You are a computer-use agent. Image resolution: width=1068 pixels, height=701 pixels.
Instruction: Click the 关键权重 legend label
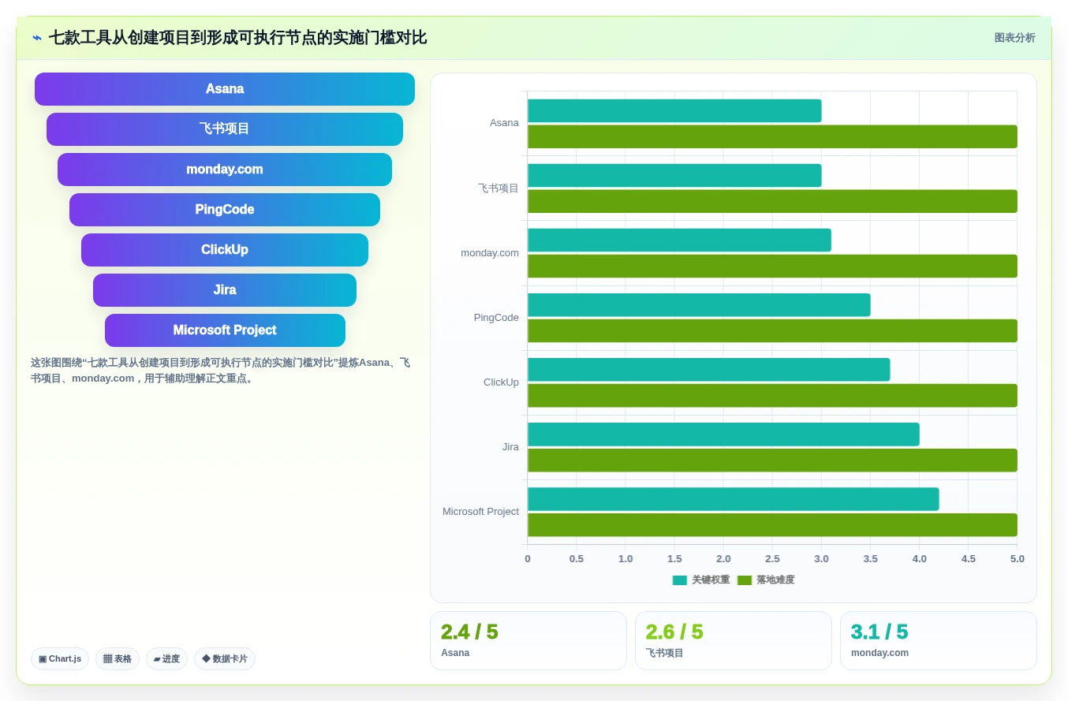tap(711, 580)
